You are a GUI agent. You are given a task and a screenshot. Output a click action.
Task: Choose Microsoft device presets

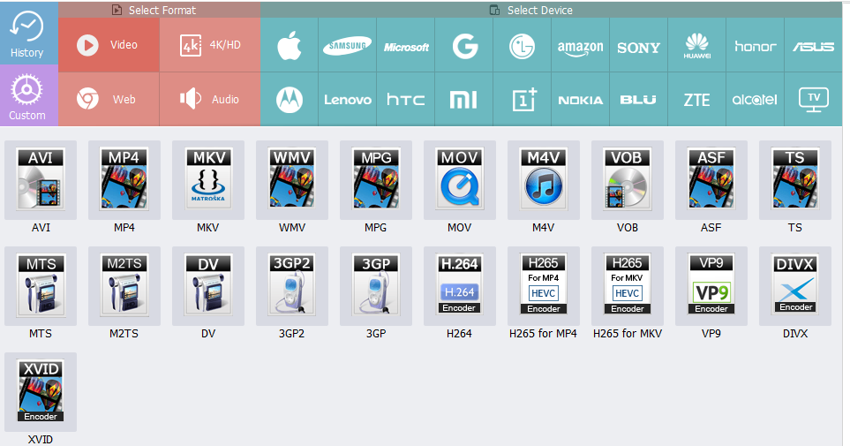pyautogui.click(x=405, y=45)
